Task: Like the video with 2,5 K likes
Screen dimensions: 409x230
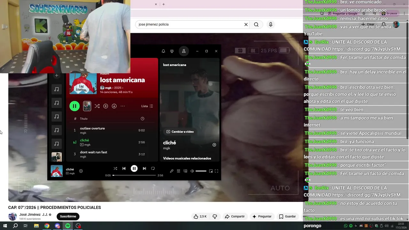Action: coord(200,217)
